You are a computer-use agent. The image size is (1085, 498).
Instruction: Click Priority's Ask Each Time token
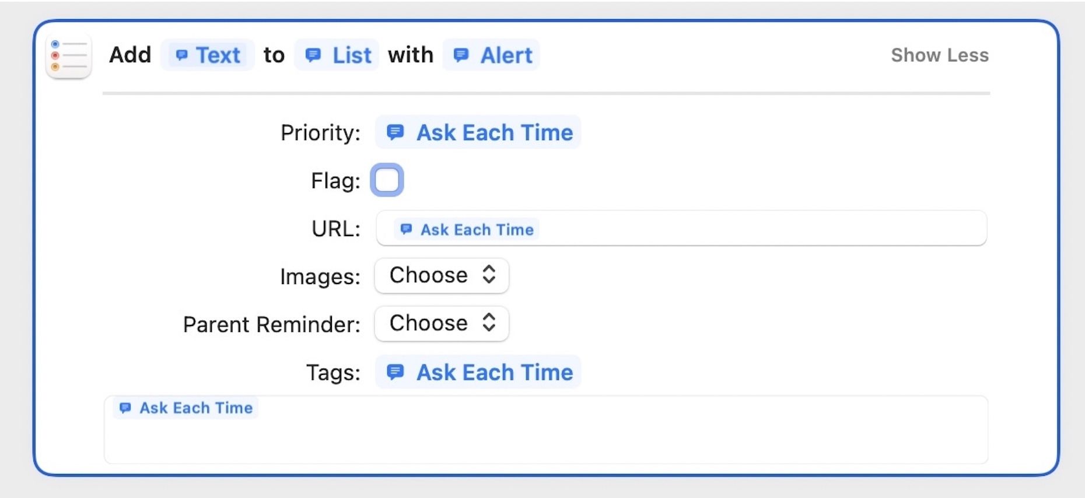478,132
